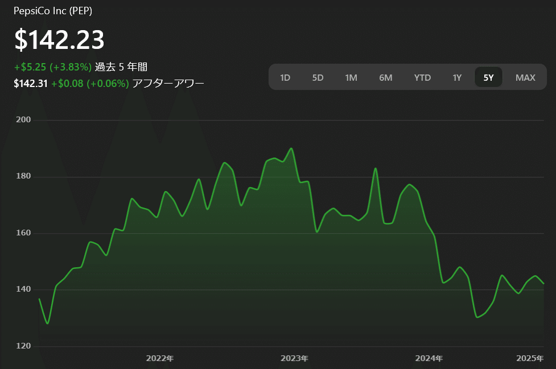
Task: Click the 200 y-axis label
Action: tap(23, 120)
